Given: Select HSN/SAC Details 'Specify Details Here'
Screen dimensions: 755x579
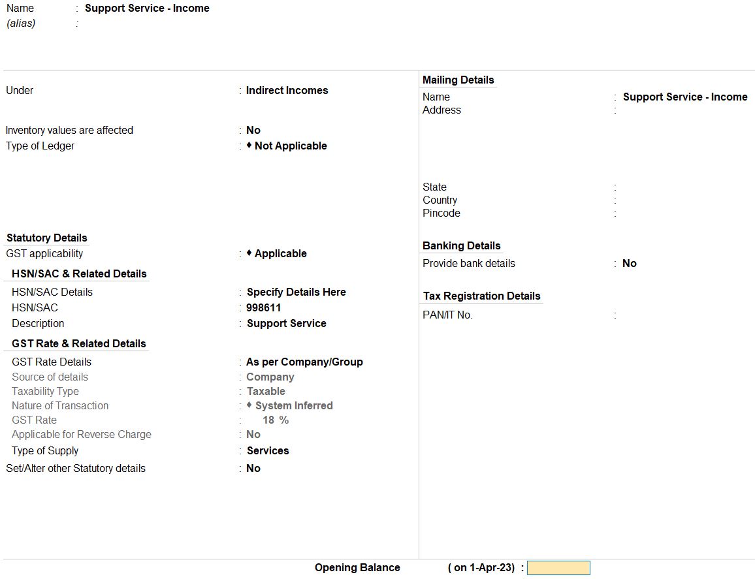Looking at the screenshot, I should (296, 292).
